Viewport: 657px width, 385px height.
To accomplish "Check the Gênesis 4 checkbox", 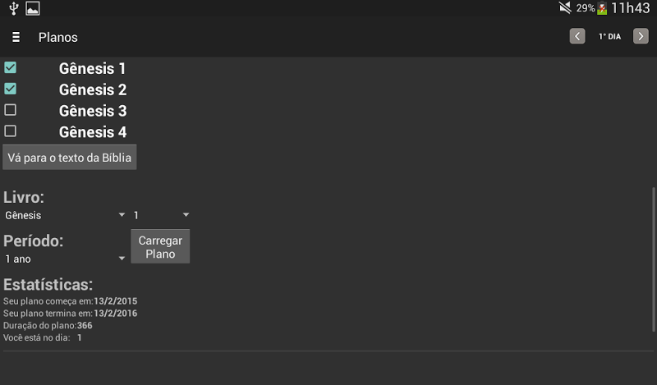I will pyautogui.click(x=10, y=131).
